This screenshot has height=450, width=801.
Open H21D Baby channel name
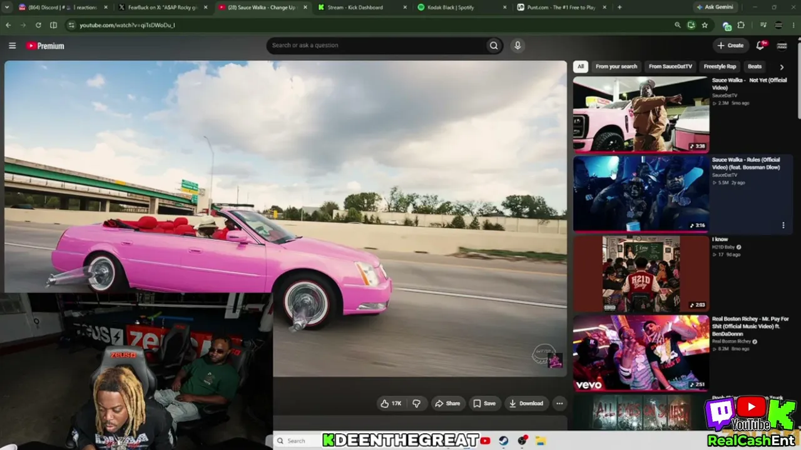[723, 247]
